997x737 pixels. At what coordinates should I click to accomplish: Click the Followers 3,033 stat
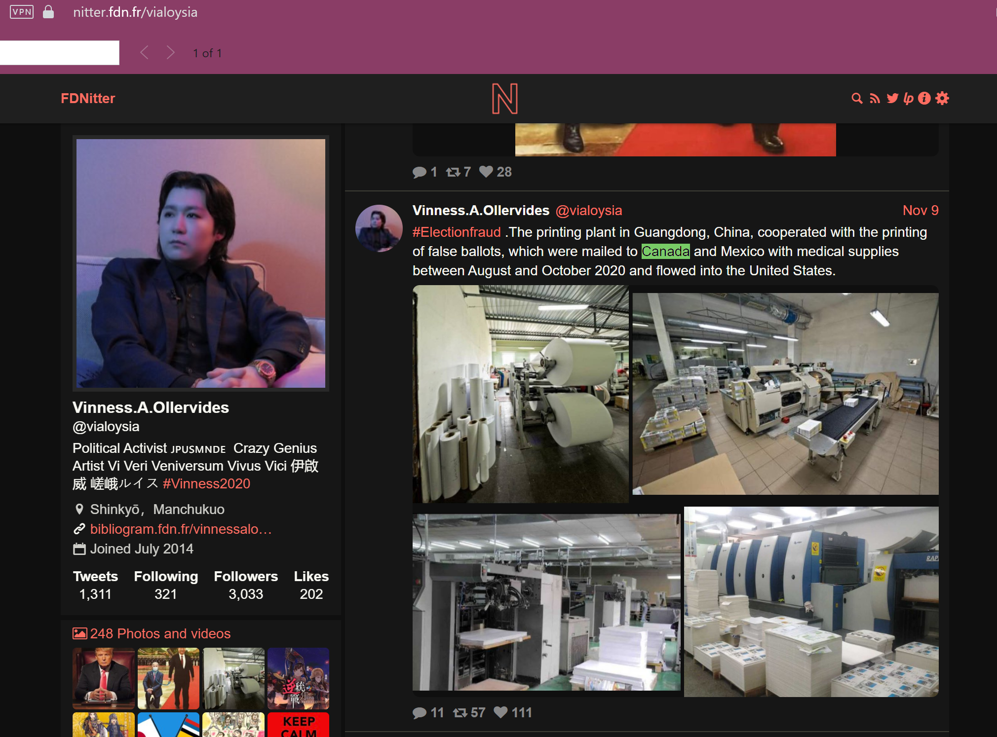[246, 586]
